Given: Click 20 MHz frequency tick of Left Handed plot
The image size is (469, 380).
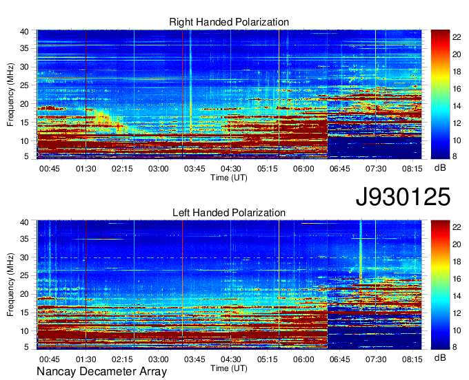Looking at the screenshot, I should click(x=24, y=295).
